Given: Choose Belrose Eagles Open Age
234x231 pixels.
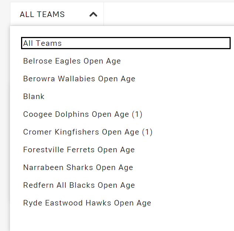Looking at the screenshot, I should (x=72, y=61).
